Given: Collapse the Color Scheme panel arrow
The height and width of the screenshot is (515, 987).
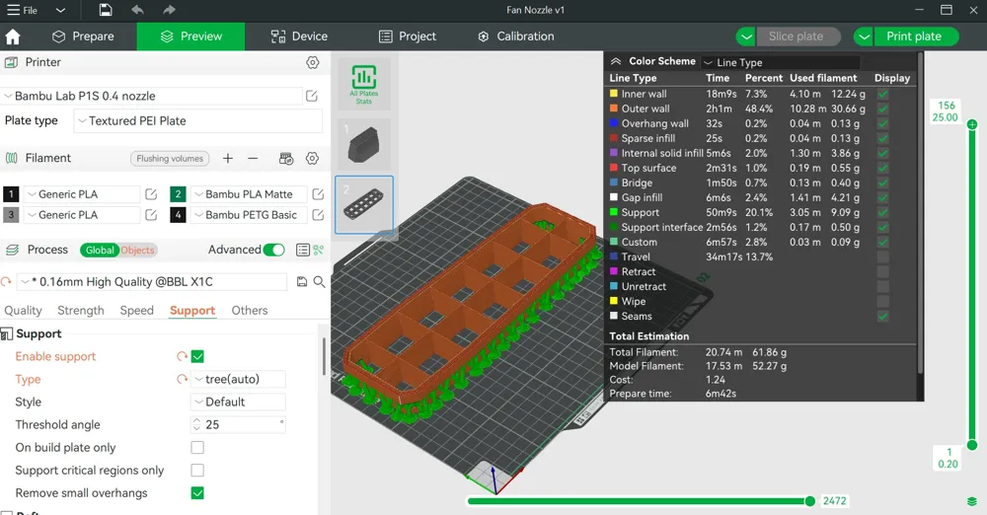Looking at the screenshot, I should (616, 61).
